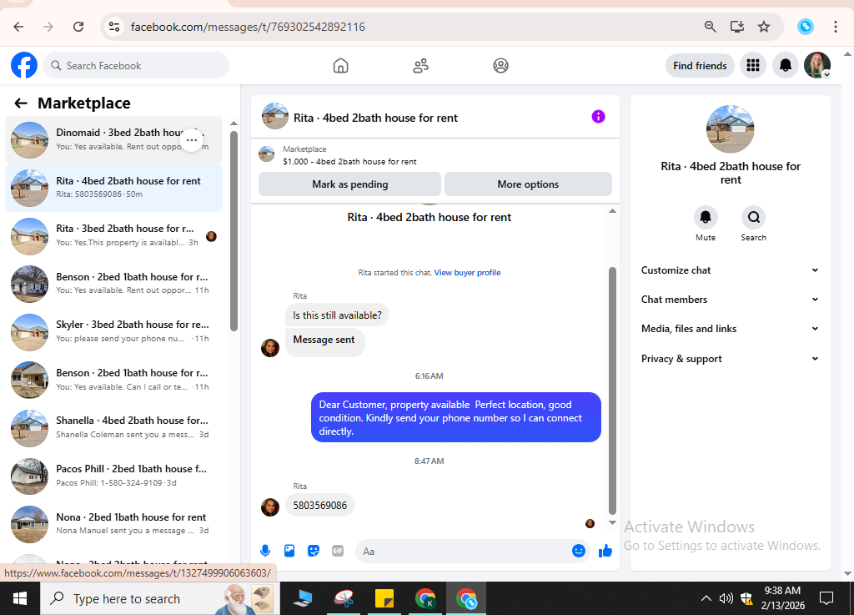Expand the Customize chat section
The width and height of the screenshot is (854, 615).
[730, 270]
